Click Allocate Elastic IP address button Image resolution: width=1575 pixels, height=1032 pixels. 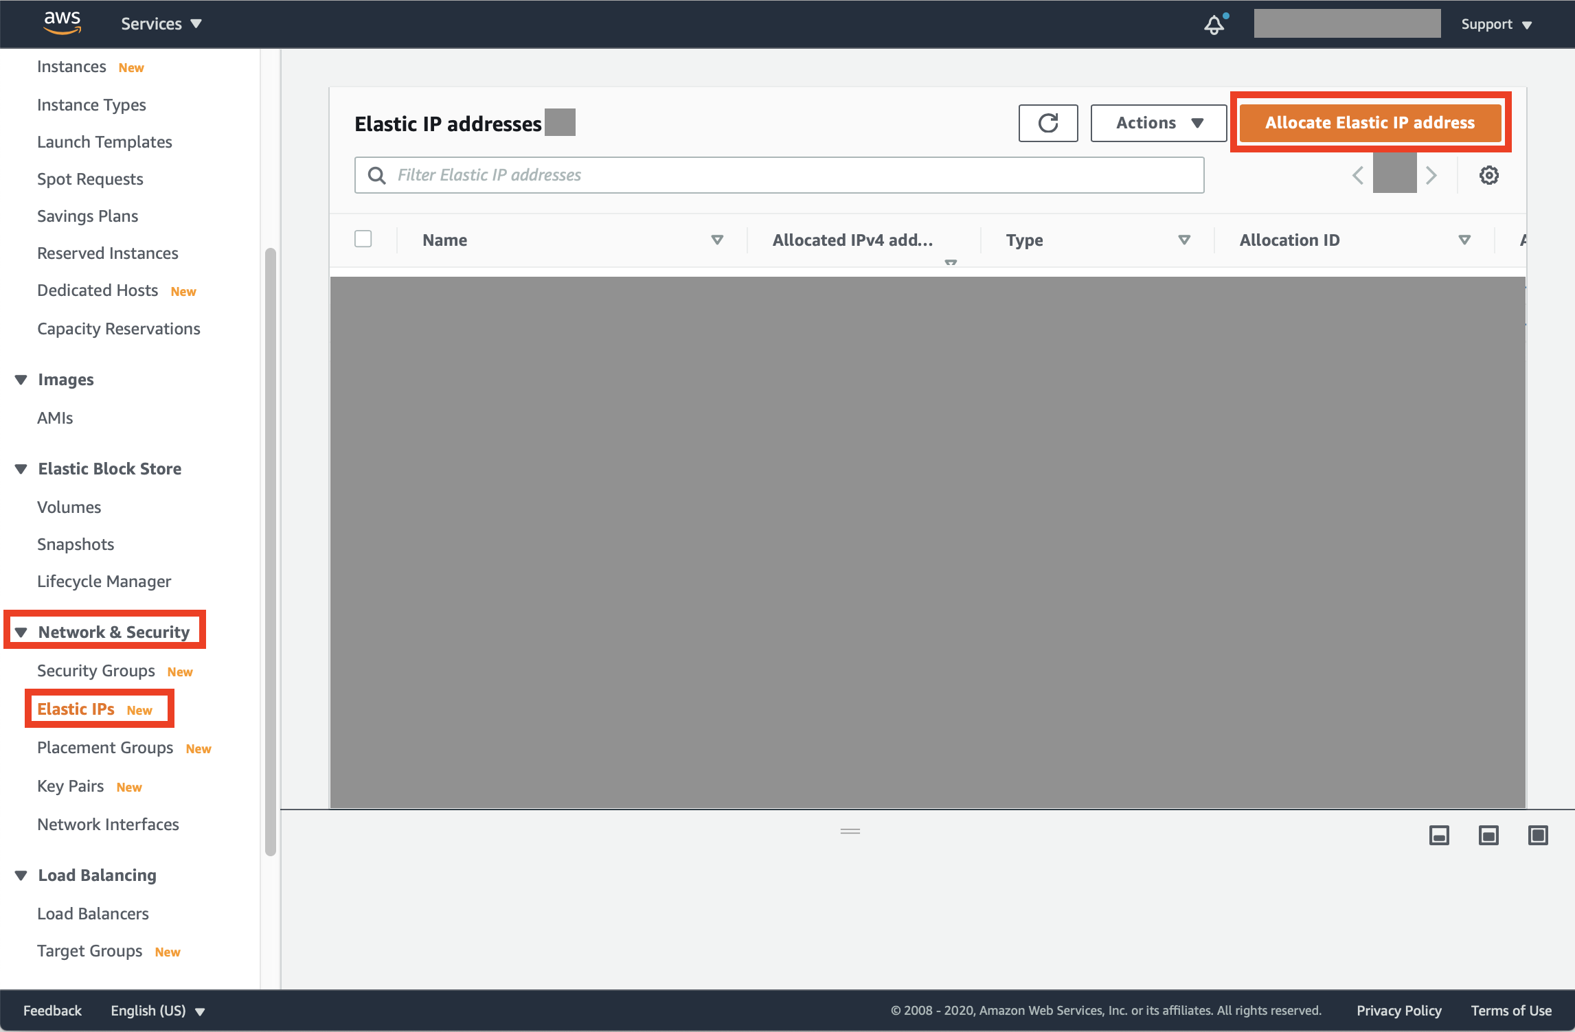[x=1370, y=123]
